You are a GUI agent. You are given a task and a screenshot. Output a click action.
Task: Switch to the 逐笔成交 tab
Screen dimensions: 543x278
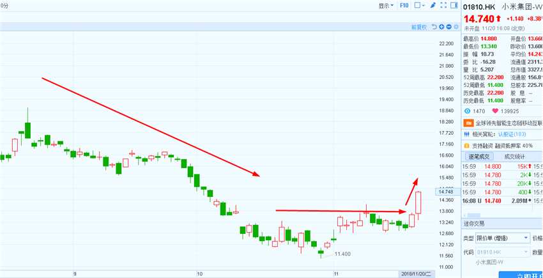click(479, 157)
